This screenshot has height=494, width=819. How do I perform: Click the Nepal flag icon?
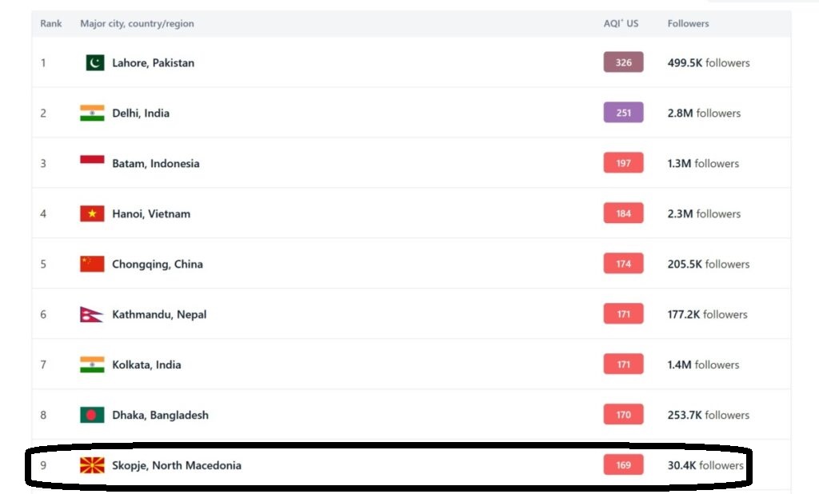91,314
